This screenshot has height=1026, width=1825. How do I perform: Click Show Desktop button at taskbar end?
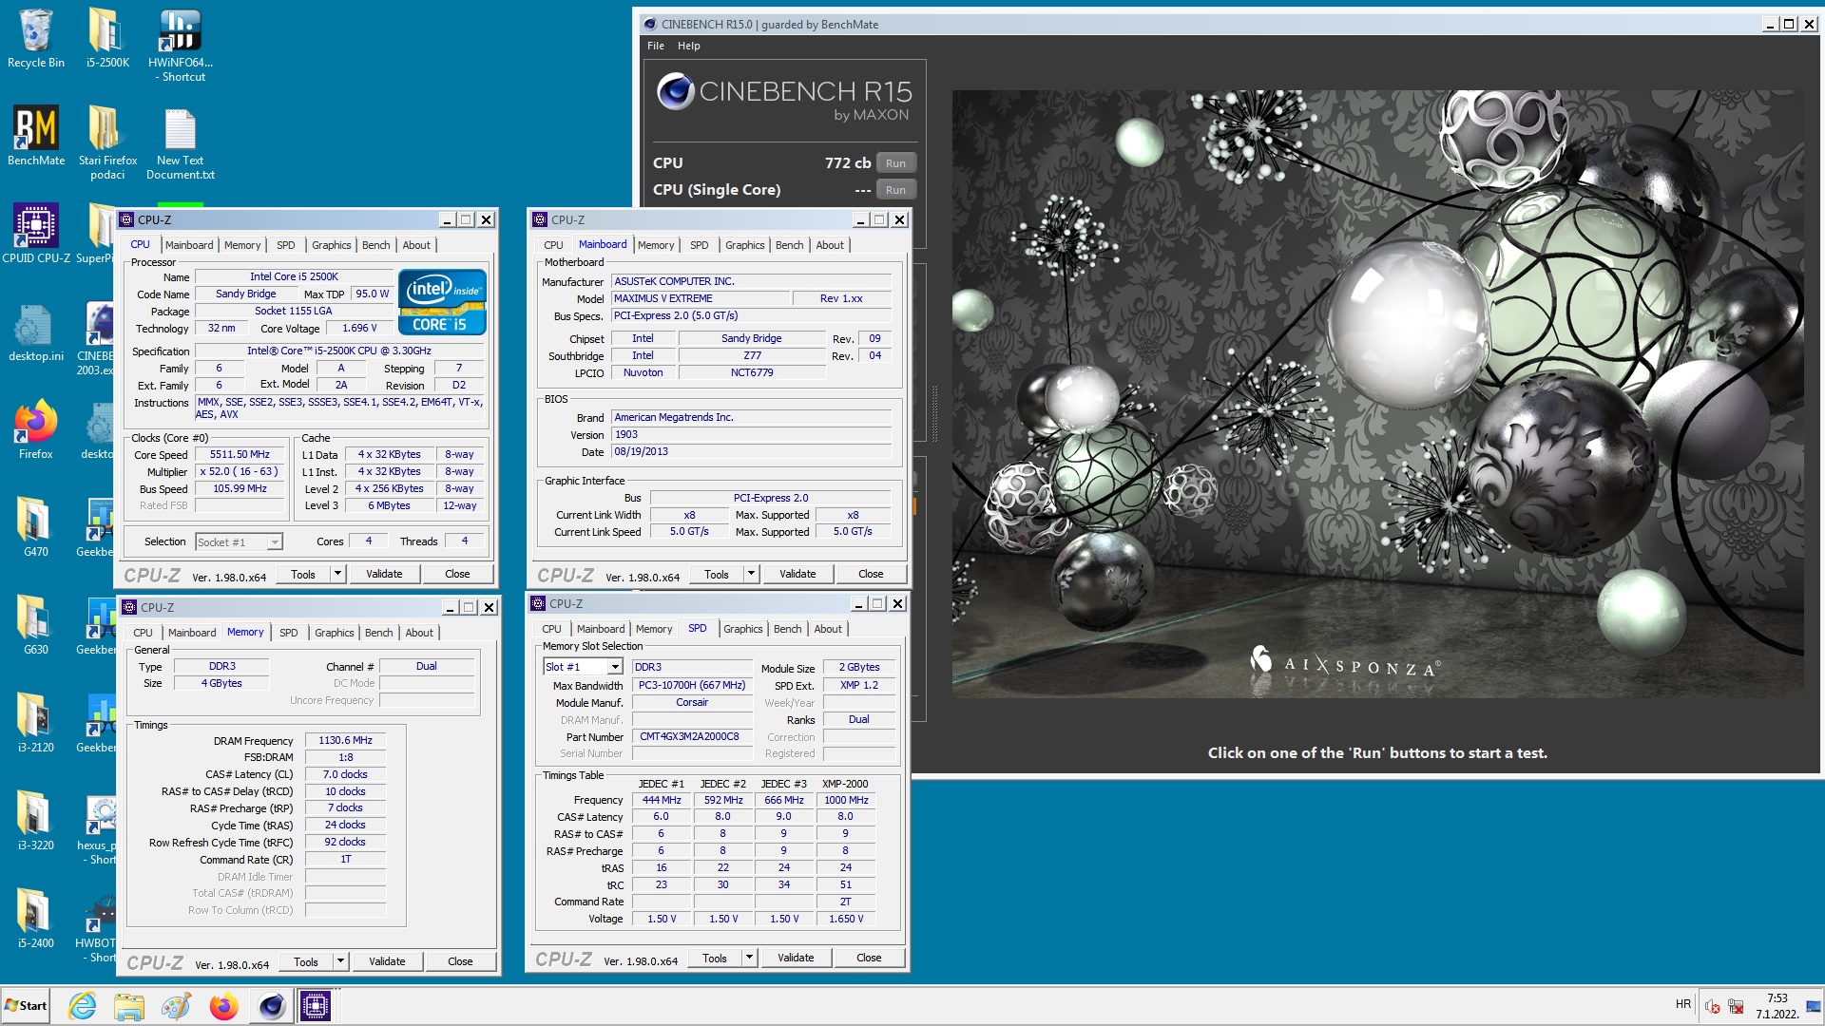(x=1813, y=1007)
